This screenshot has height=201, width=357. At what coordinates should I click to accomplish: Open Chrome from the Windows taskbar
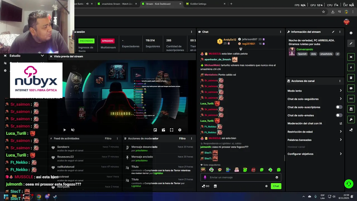click(39, 197)
